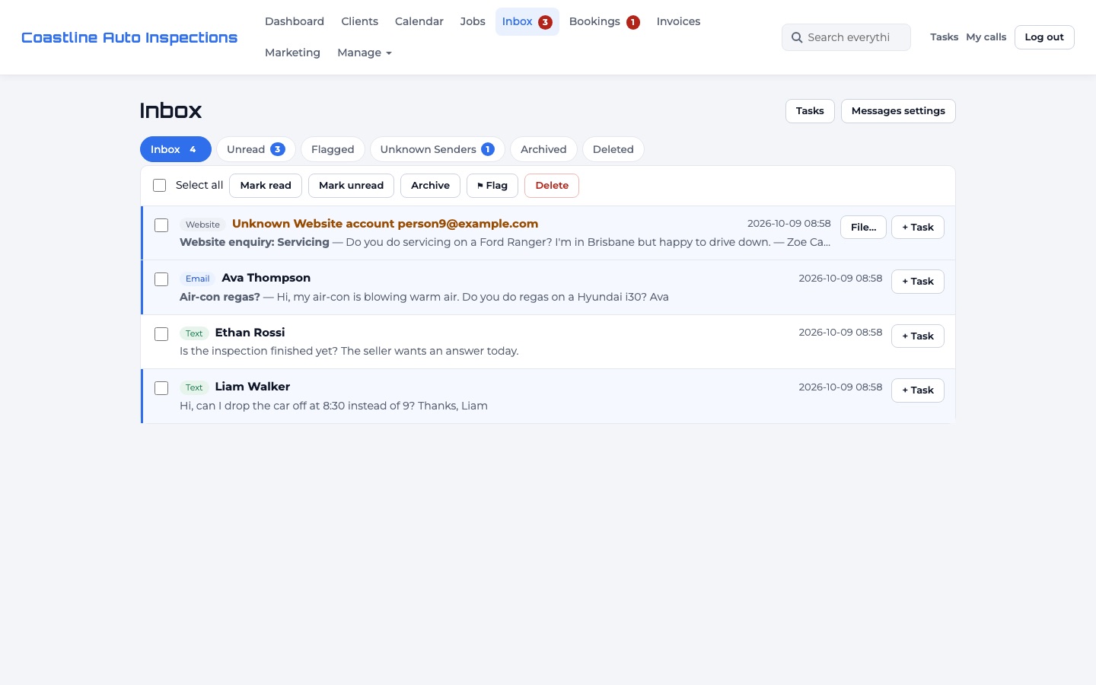Add a task for Ethan Rossi's text
The width and height of the screenshot is (1096, 685).
click(918, 336)
